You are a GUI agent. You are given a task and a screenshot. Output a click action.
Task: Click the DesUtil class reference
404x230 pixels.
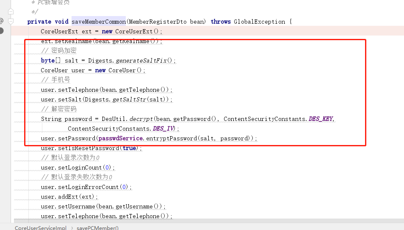[x=113, y=119]
